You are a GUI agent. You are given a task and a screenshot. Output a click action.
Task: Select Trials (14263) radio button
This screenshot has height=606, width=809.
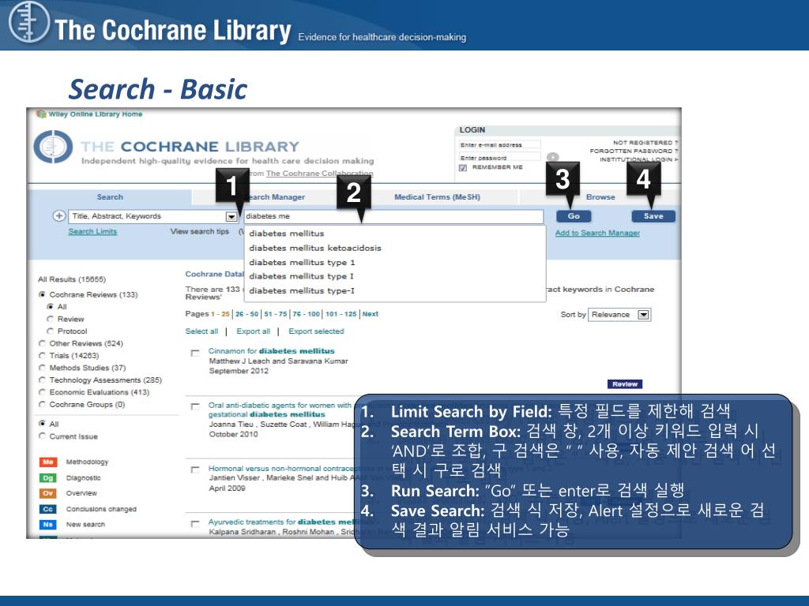click(43, 356)
